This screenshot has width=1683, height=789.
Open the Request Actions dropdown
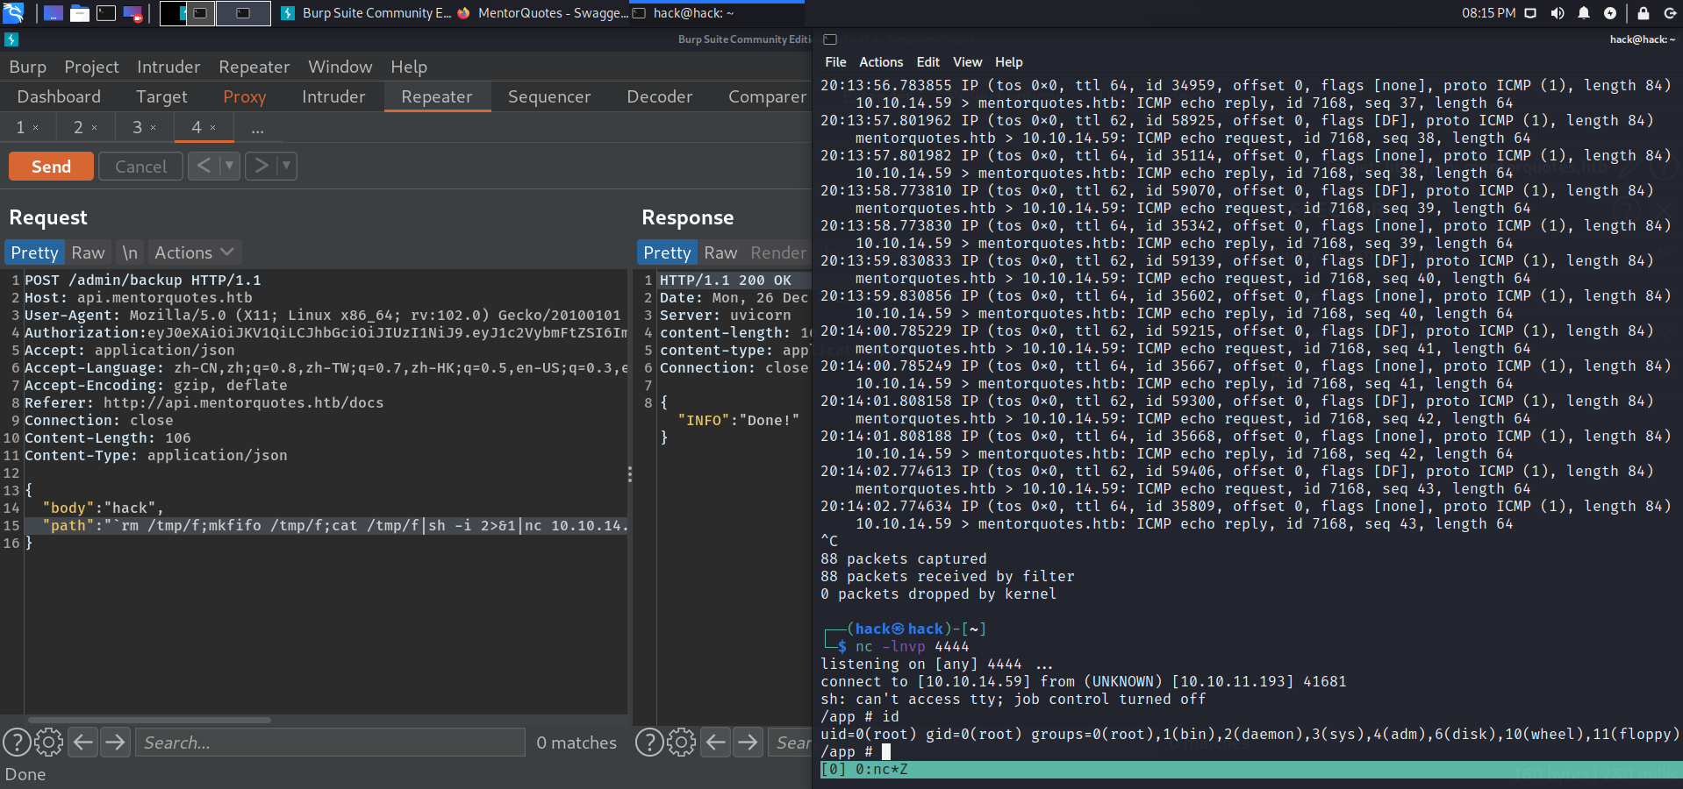(194, 252)
